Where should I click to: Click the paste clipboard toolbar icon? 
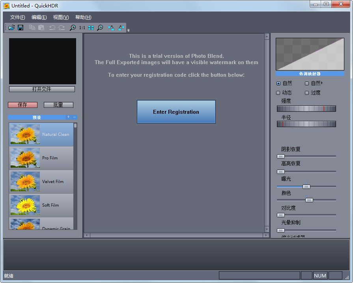(41, 28)
